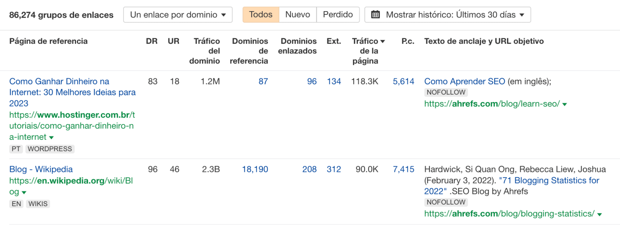Click the 'Página de referencia' column header
The width and height of the screenshot is (620, 225).
click(48, 41)
